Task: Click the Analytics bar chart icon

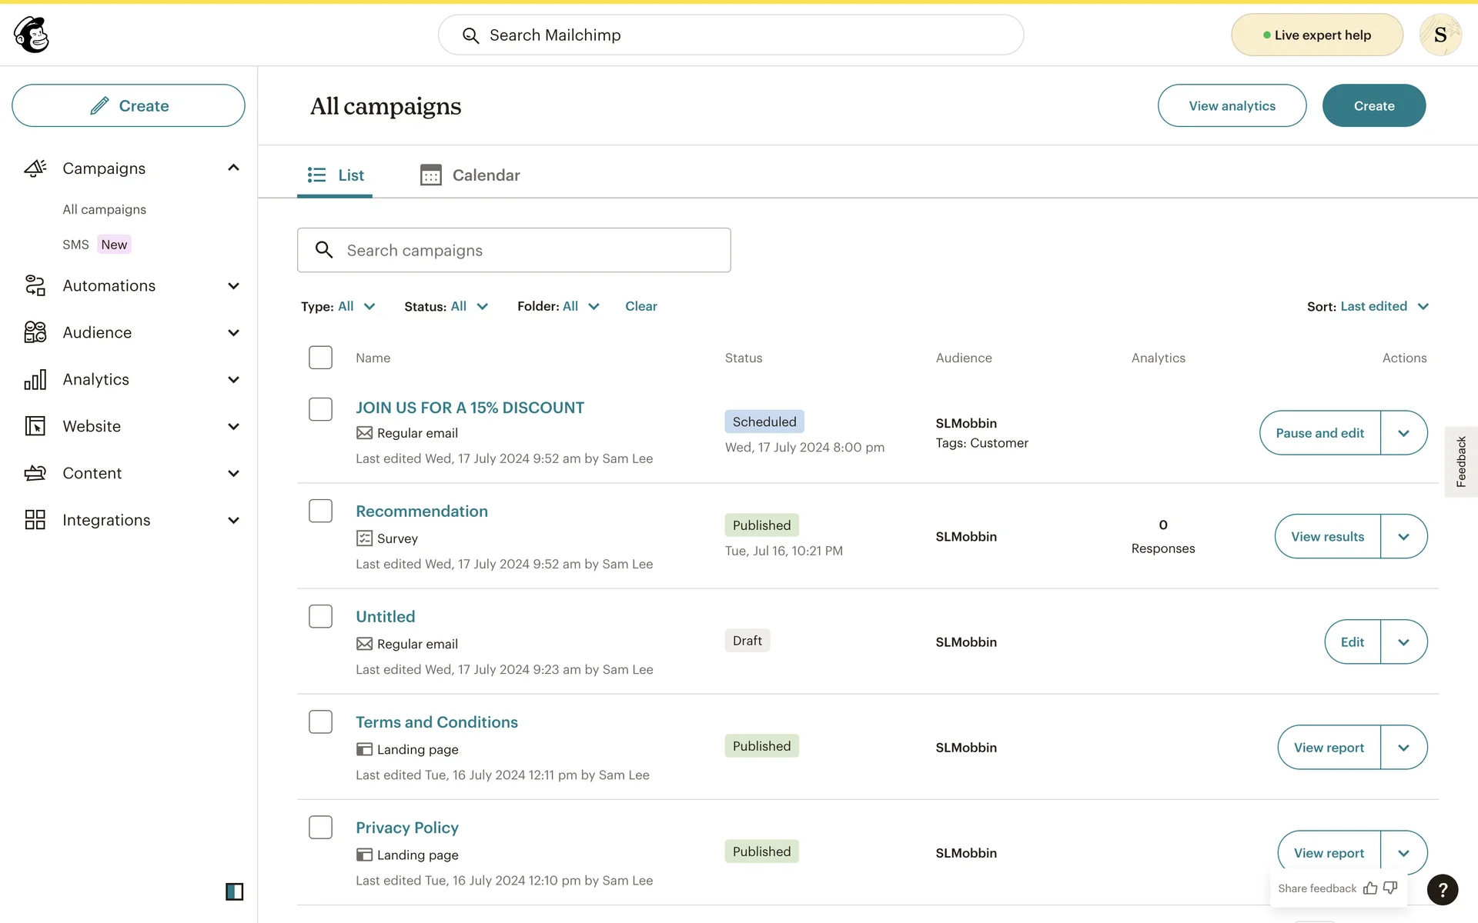Action: click(x=35, y=379)
